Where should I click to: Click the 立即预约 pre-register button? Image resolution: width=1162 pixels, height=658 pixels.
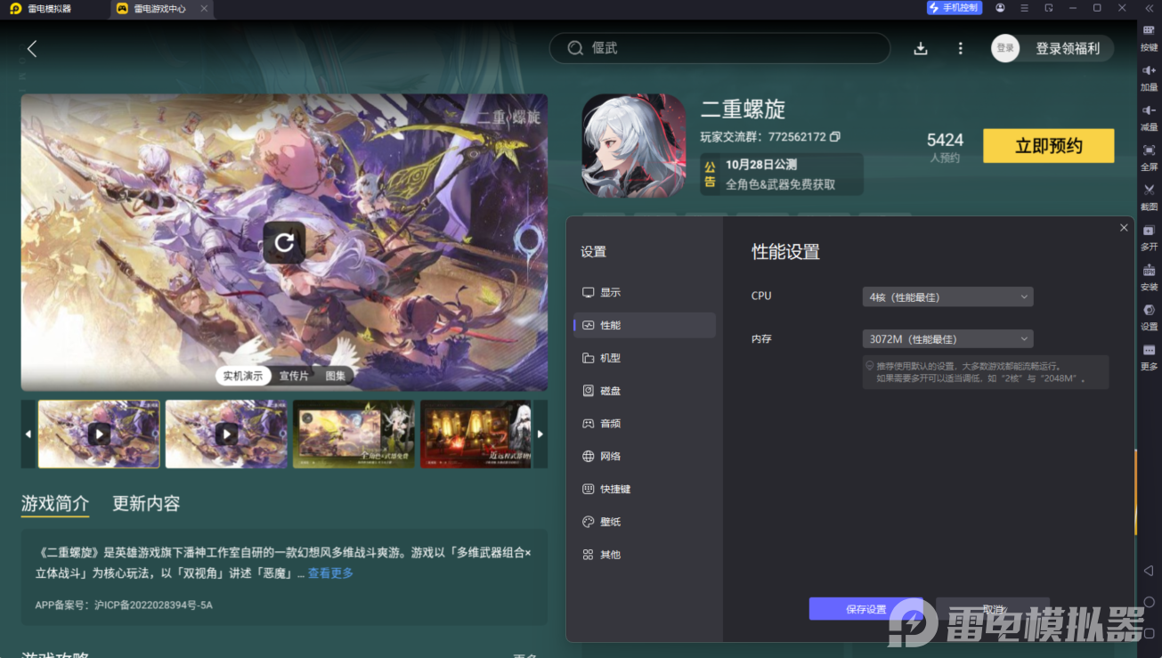tap(1048, 145)
